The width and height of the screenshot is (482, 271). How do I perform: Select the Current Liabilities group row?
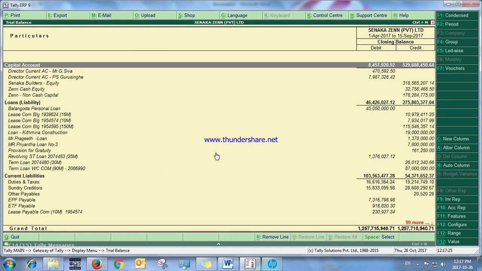219,176
